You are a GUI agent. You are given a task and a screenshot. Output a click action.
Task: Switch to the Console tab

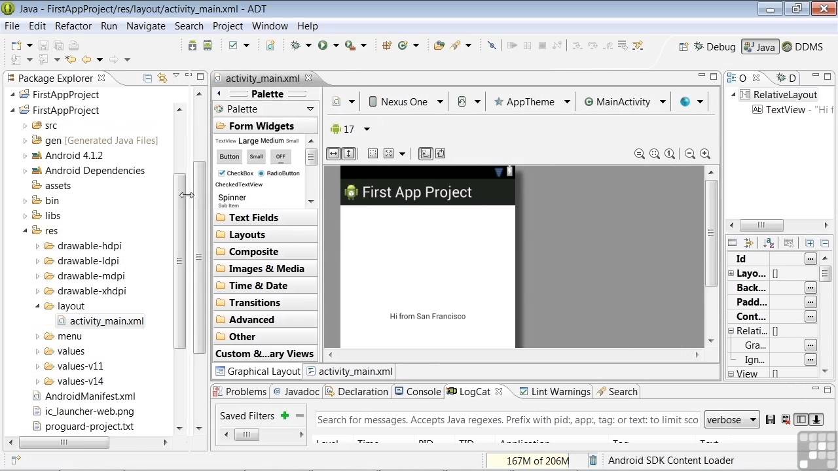(417, 392)
